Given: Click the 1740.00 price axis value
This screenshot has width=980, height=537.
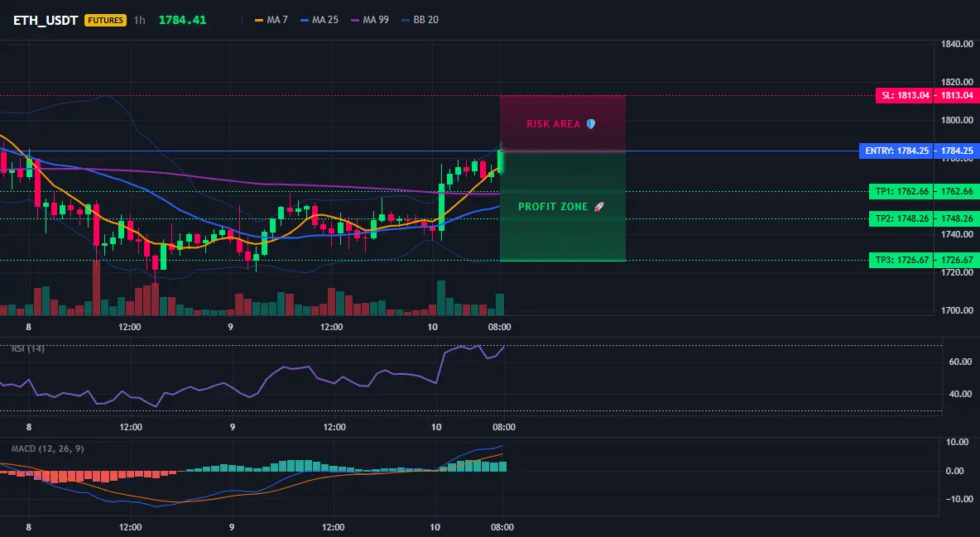Looking at the screenshot, I should pos(957,234).
